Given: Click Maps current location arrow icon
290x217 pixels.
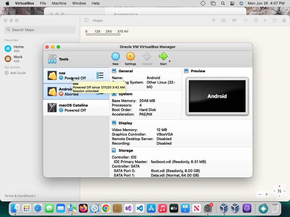Looking at the screenshot, I should coord(214,20).
